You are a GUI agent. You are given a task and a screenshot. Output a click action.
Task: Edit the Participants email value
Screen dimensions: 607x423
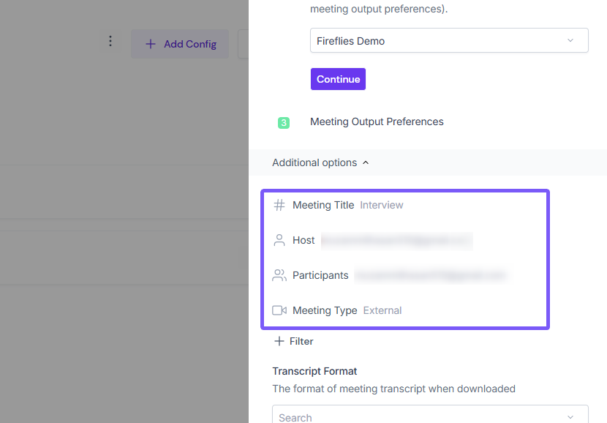[430, 275]
